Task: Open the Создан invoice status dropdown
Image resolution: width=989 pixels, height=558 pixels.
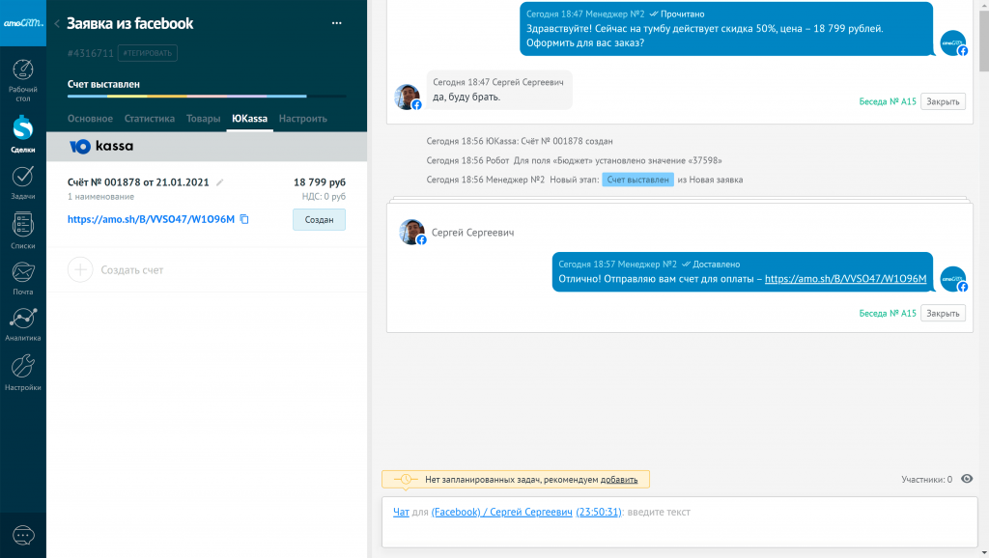Action: click(319, 219)
